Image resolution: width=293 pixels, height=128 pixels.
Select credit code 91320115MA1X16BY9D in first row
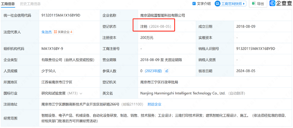[x=61, y=15]
